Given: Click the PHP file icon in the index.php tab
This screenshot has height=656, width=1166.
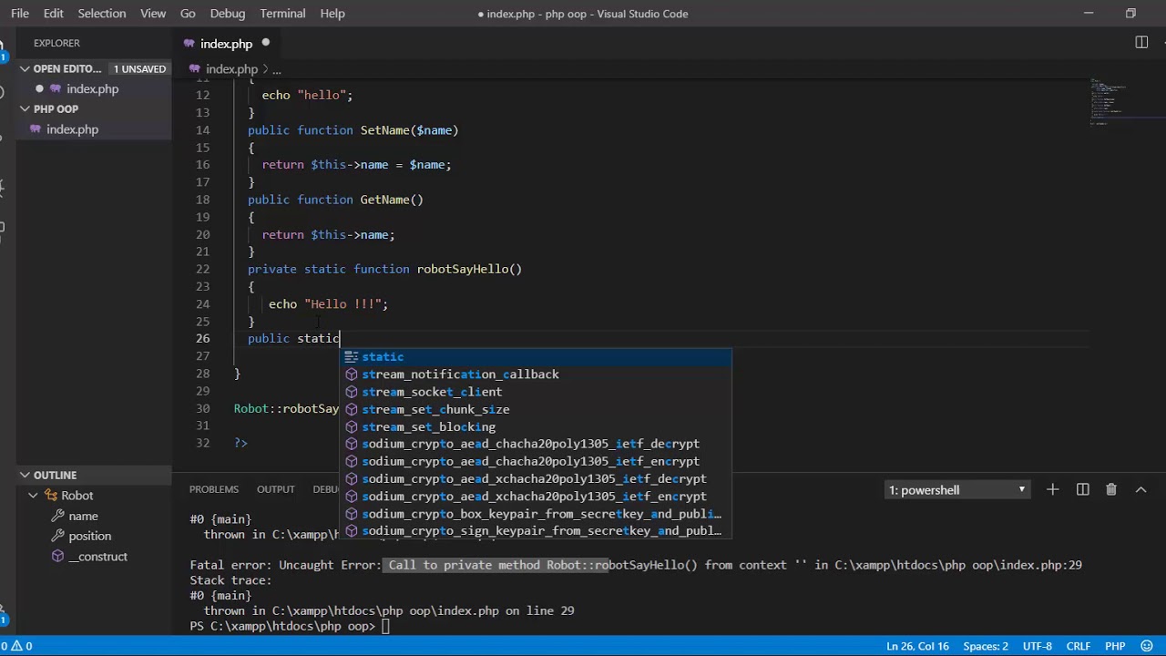Looking at the screenshot, I should 189,44.
